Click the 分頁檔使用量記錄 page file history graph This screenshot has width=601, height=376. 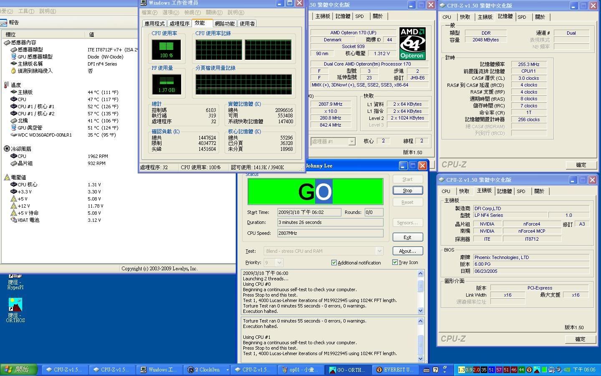243,85
